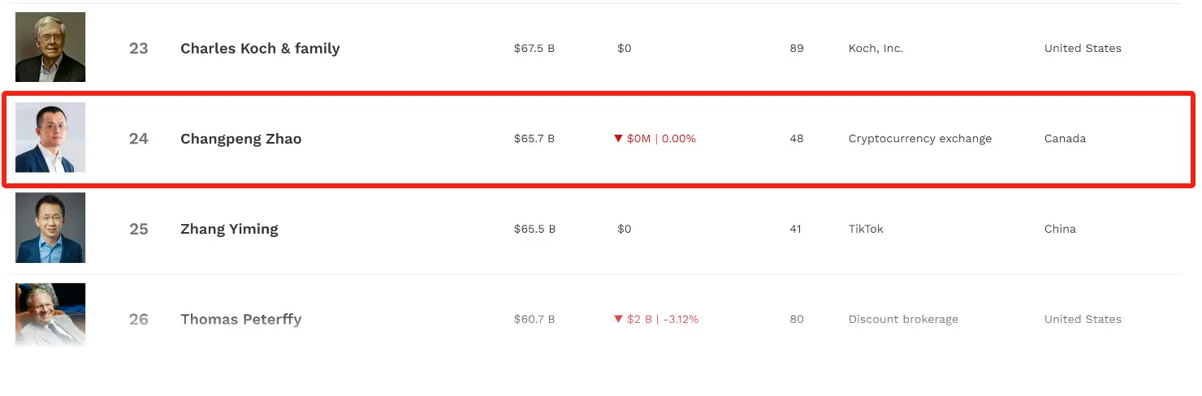Click Zhang Yiming's portrait thumbnail

(x=50, y=228)
